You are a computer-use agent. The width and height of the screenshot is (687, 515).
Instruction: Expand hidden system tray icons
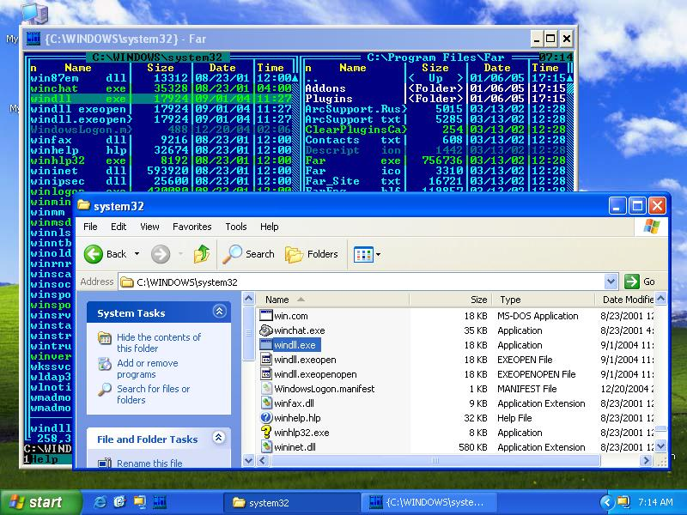(x=606, y=502)
